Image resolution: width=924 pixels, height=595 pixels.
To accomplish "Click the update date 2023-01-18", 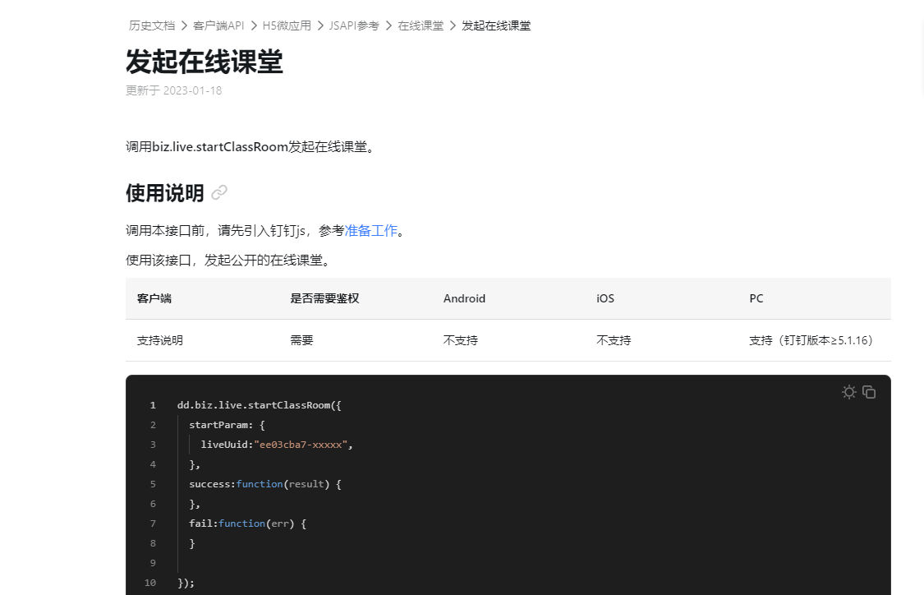I will click(193, 90).
